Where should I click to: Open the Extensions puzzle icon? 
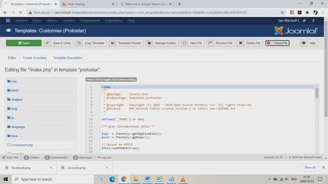[307, 12]
